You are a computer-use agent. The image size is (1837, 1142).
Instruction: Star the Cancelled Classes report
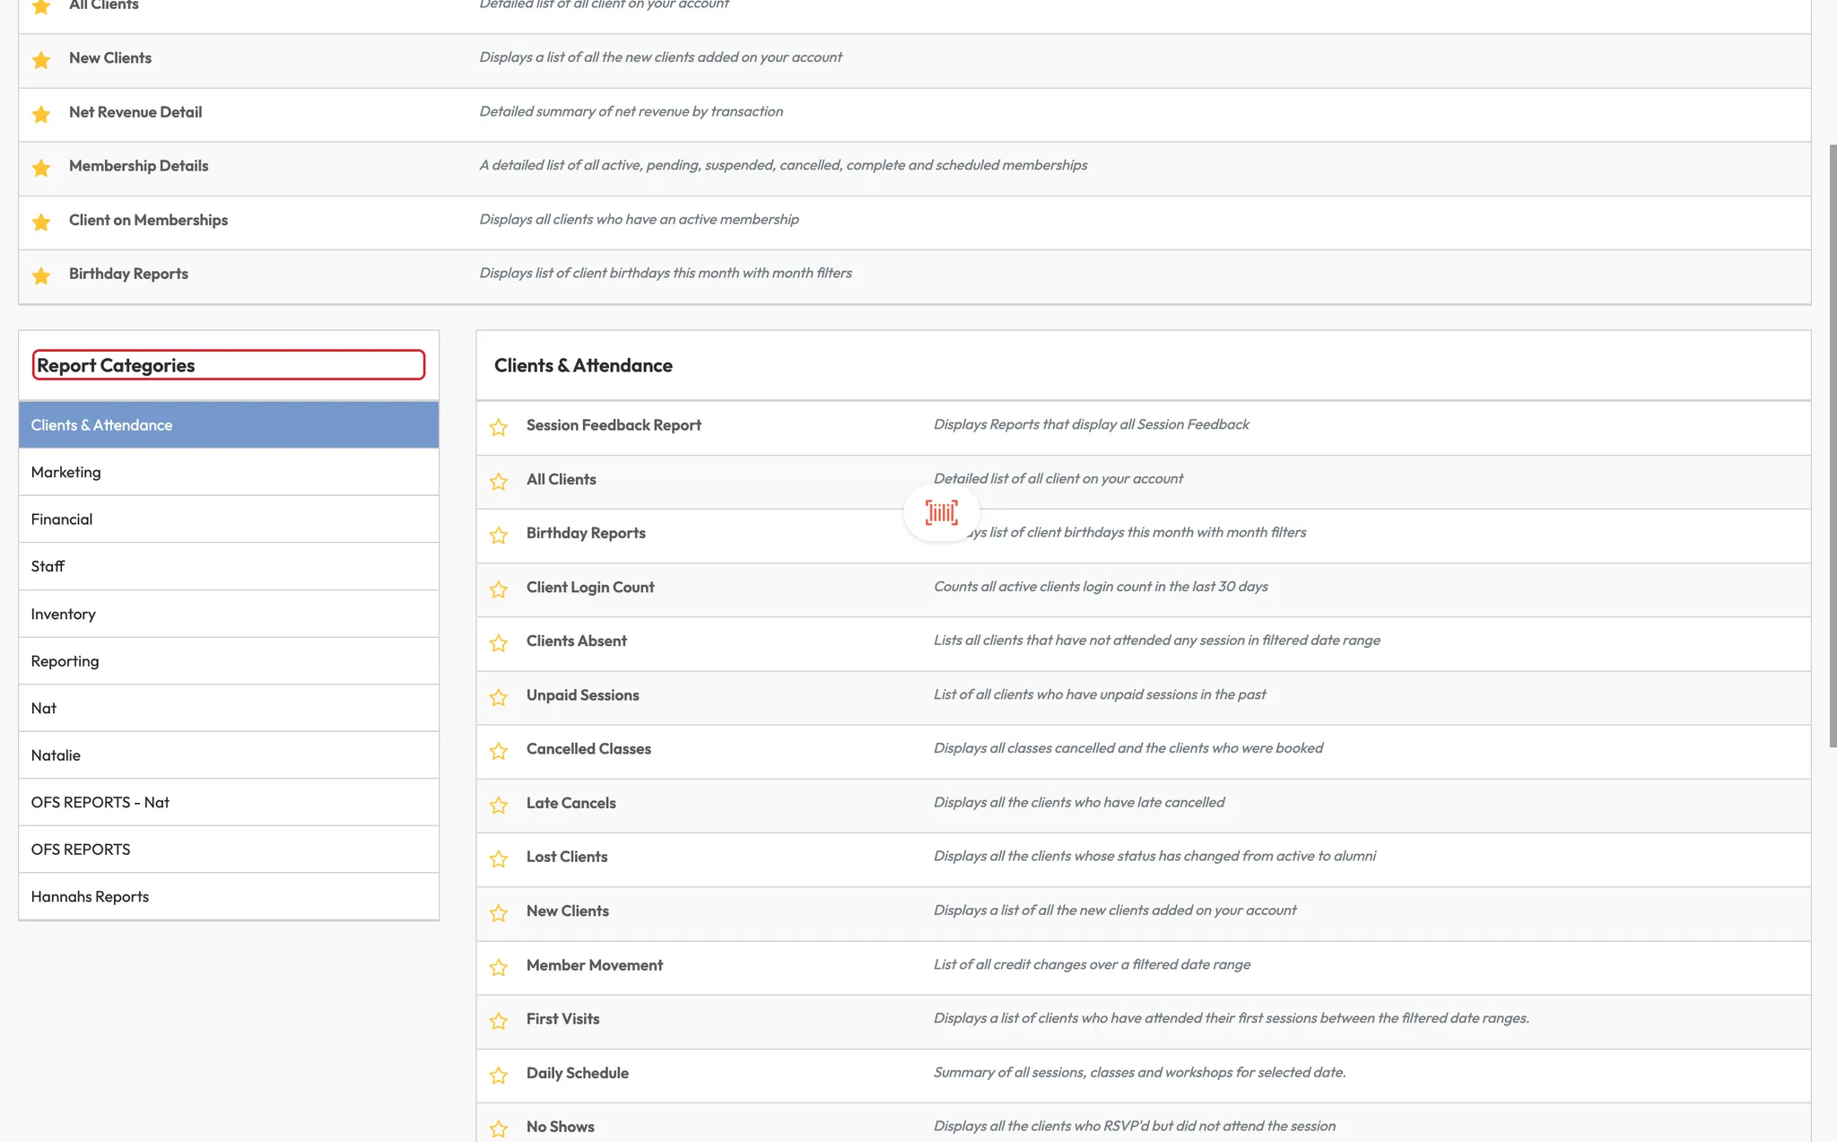499,751
